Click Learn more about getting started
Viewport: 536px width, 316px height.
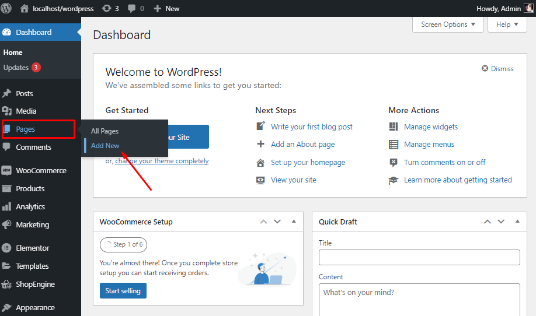[x=458, y=180]
